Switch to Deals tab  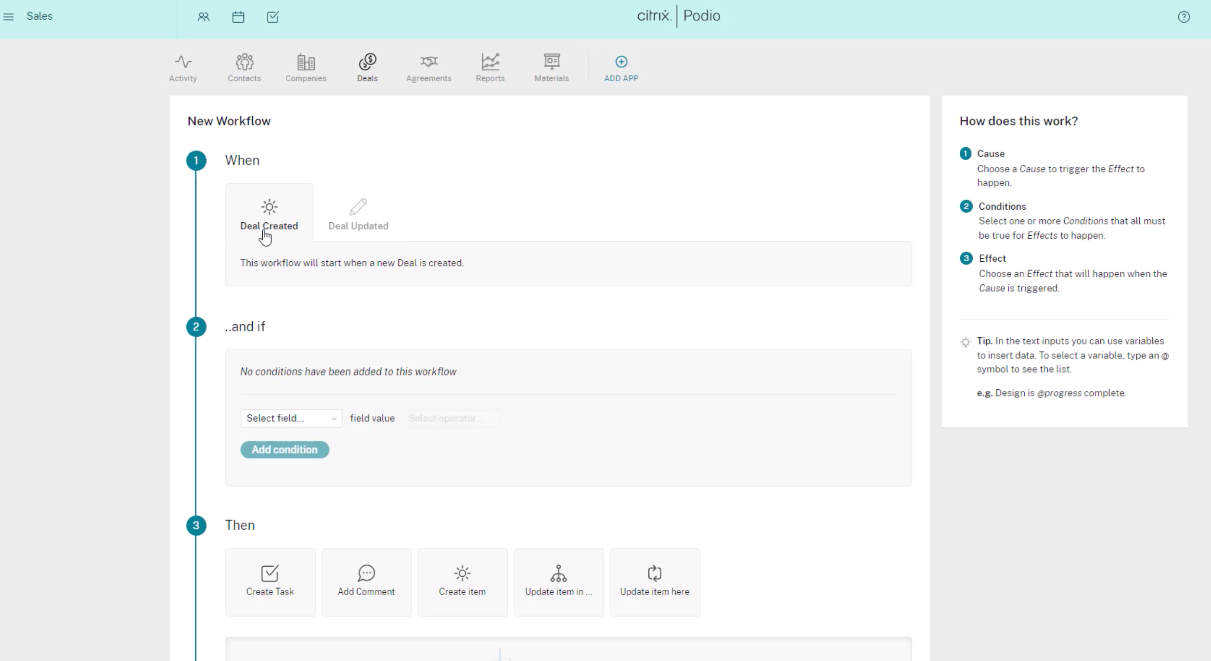pyautogui.click(x=367, y=67)
